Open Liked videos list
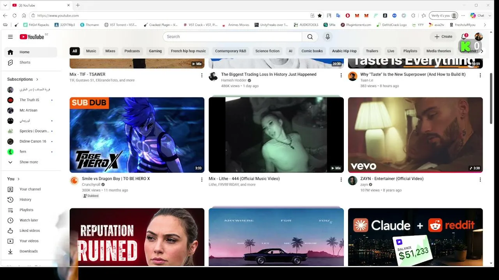 coord(30,231)
